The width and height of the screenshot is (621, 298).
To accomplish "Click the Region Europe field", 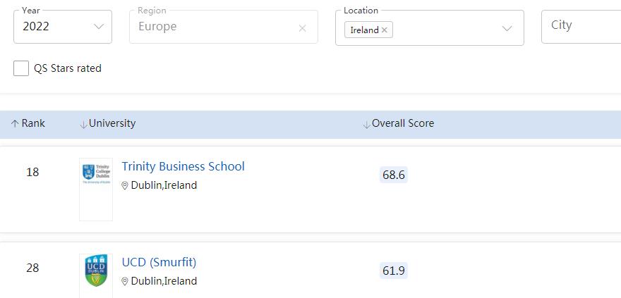I will pyautogui.click(x=212, y=27).
